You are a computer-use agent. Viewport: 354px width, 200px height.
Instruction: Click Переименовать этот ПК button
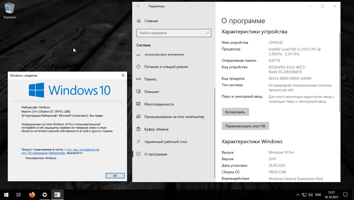point(245,126)
